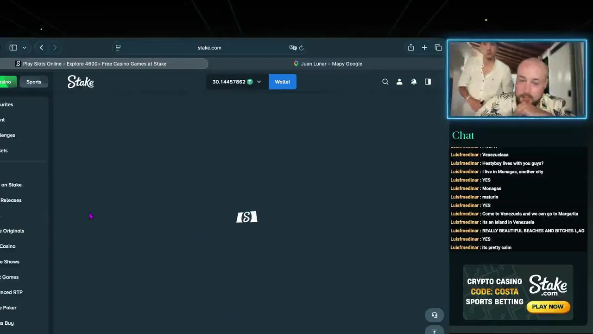Click the Chat panel heading
The image size is (593, 334).
[463, 135]
